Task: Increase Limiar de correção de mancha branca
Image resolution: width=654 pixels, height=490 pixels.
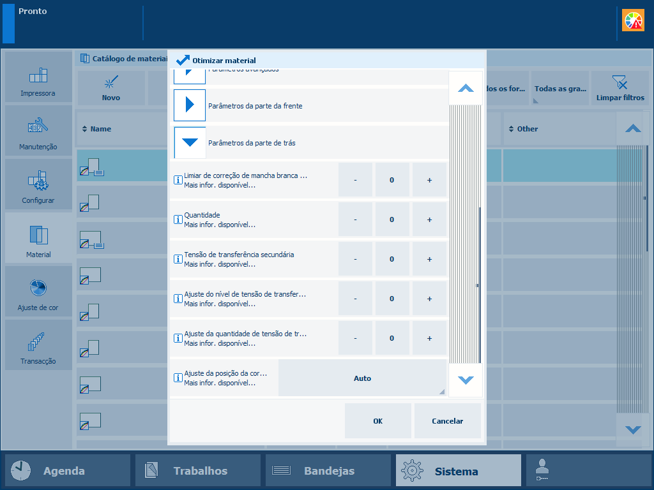Action: point(429,180)
